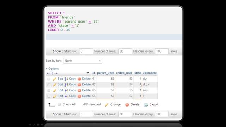Click the SELECT keyword in the query
This screenshot has height=127, width=226.
point(55,13)
